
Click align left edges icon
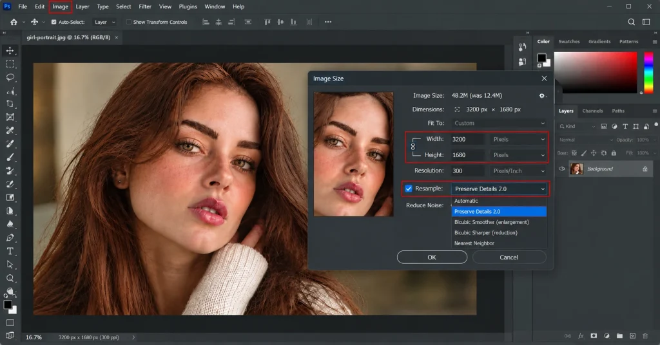pyautogui.click(x=206, y=22)
